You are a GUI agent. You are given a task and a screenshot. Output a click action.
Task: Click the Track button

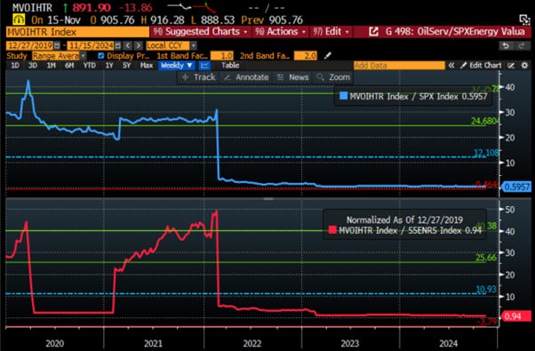[199, 77]
